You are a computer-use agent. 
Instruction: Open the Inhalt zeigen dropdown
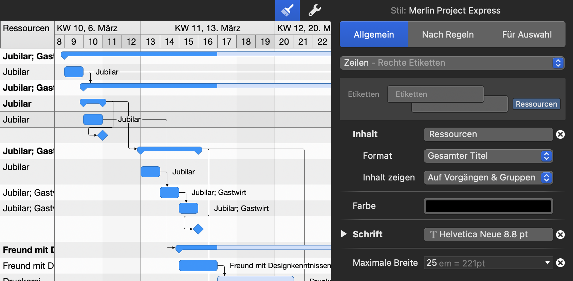(546, 178)
